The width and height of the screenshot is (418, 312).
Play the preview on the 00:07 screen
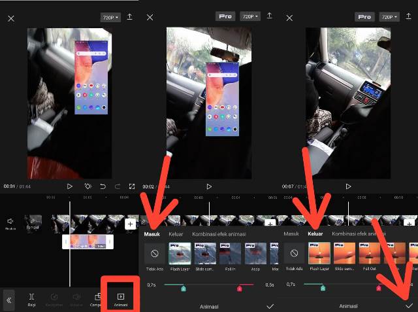click(x=348, y=186)
